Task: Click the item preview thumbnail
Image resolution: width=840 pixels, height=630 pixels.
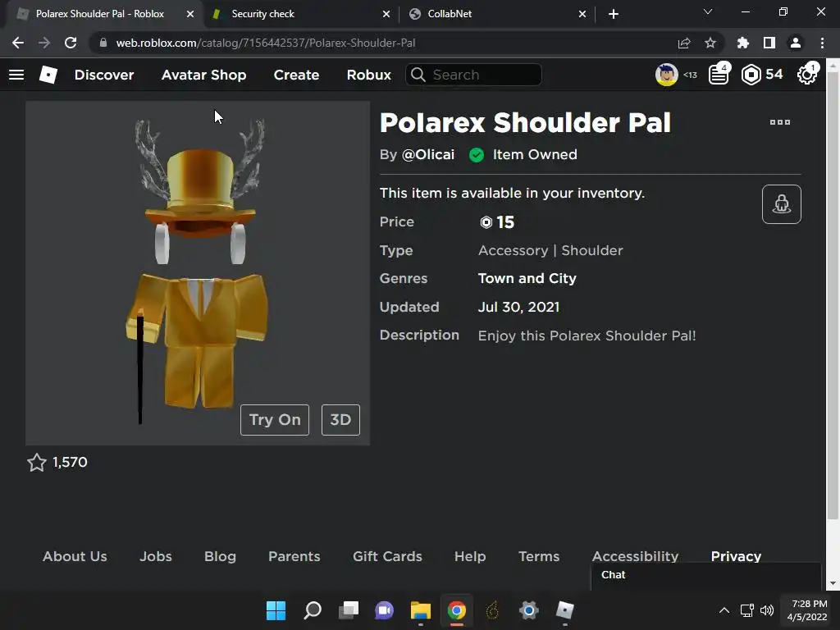Action: (198, 273)
